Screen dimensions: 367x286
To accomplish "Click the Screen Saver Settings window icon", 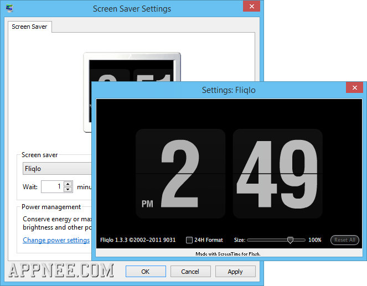I will coord(9,8).
